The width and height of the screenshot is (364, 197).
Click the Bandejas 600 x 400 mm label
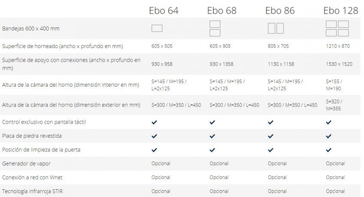click(31, 28)
